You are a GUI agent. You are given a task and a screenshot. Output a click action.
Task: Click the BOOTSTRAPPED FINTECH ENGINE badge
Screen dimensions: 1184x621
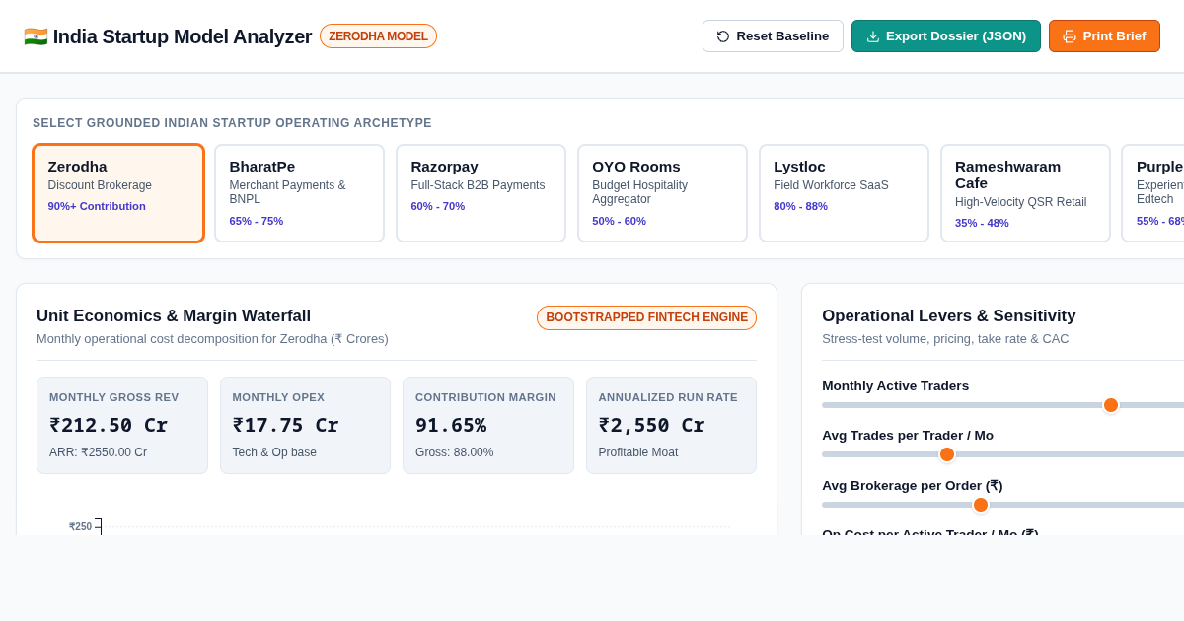[x=647, y=317]
